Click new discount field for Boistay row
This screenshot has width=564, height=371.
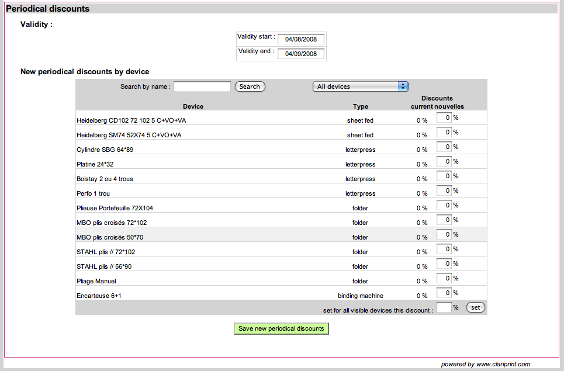tap(444, 176)
